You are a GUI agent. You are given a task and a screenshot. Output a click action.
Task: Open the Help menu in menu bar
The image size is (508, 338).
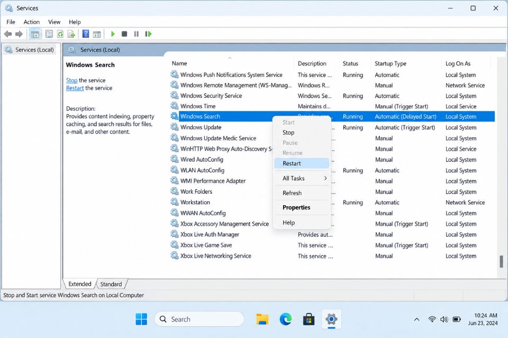pyautogui.click(x=75, y=22)
